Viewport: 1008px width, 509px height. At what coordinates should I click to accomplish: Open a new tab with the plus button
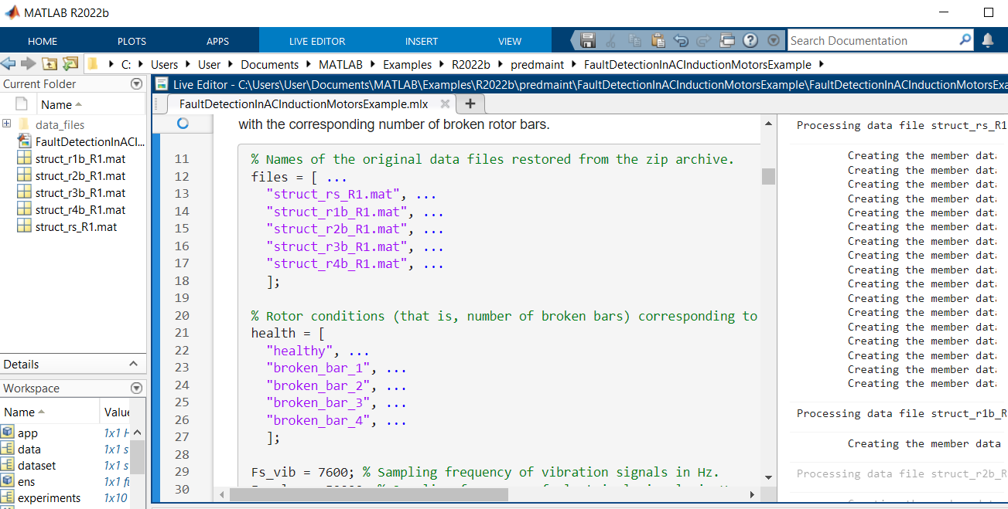470,103
